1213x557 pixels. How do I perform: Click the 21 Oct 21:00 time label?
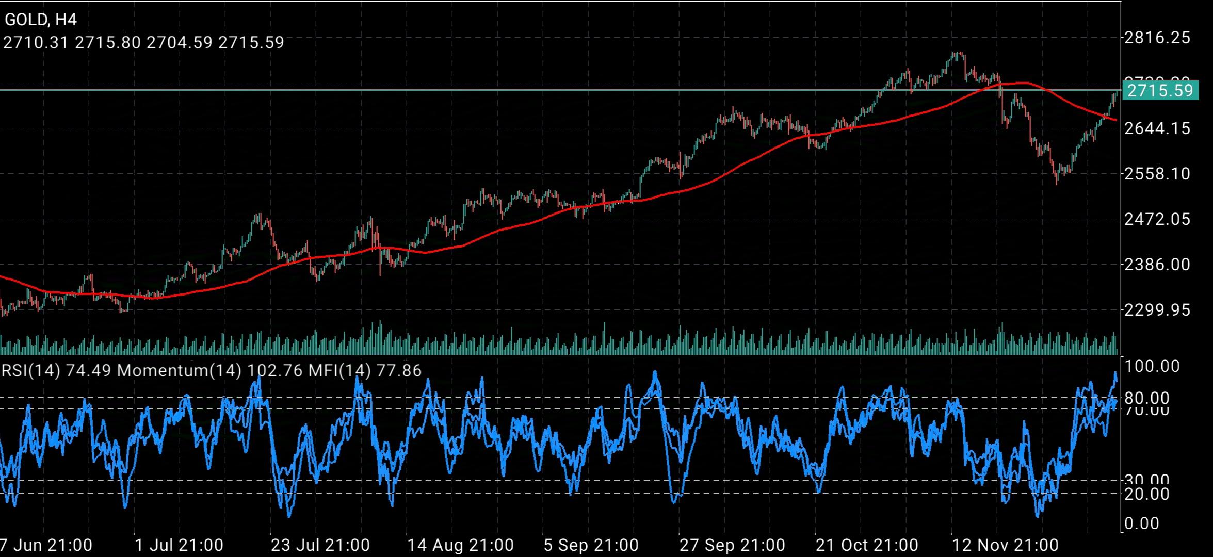tap(867, 545)
